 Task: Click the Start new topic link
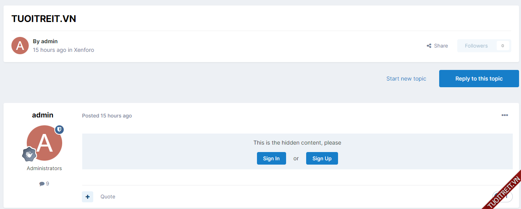406,79
